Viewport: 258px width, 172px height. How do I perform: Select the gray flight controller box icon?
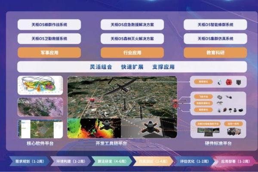[x=219, y=97]
